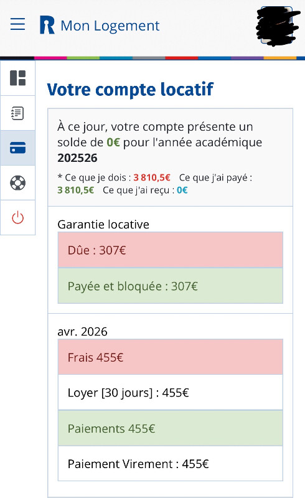Click the Votre compte locatif heading
The height and width of the screenshot is (498, 305).
(130, 90)
